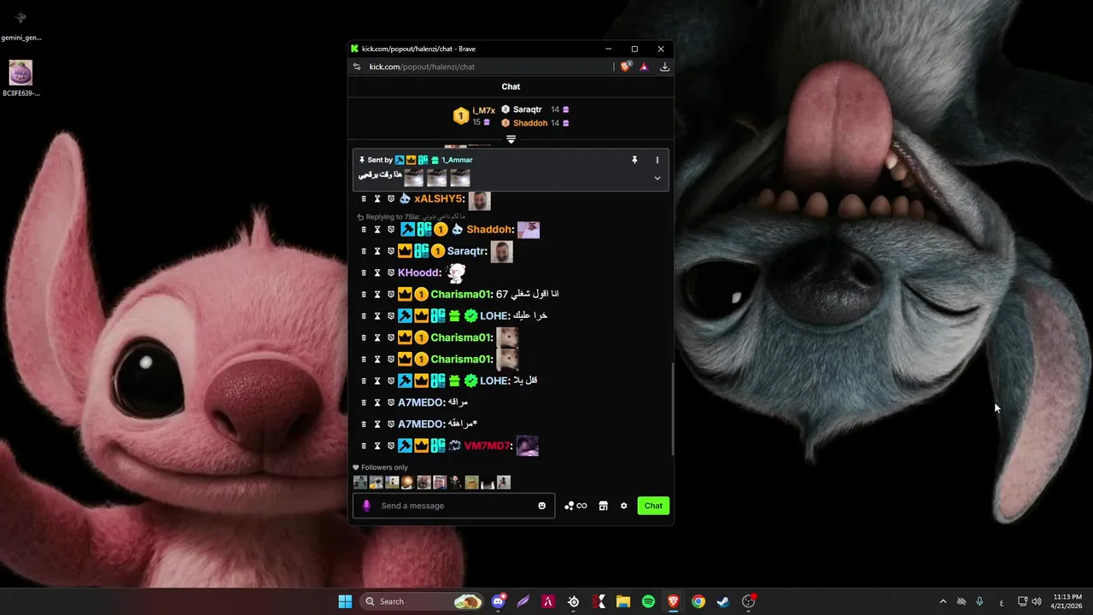
Task: Open volume and network quick settings
Action: click(x=1029, y=601)
